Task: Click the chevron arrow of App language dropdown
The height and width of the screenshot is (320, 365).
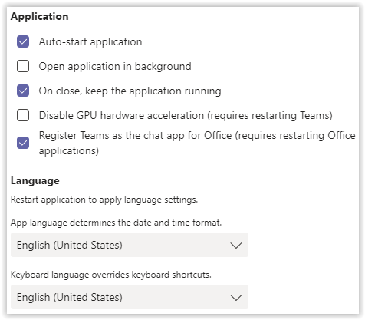Action: tap(235, 246)
